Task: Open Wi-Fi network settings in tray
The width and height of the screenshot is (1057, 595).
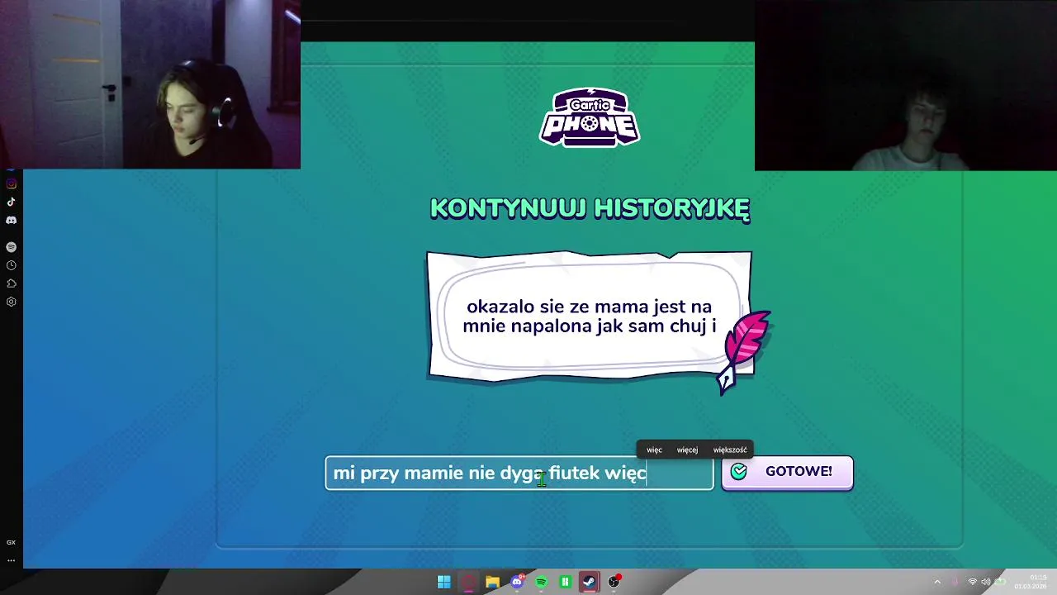Action: coord(972,582)
